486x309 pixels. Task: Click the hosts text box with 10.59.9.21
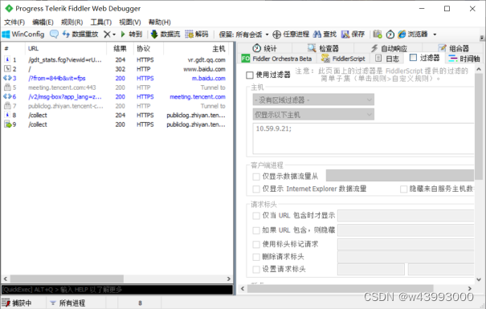click(x=363, y=138)
